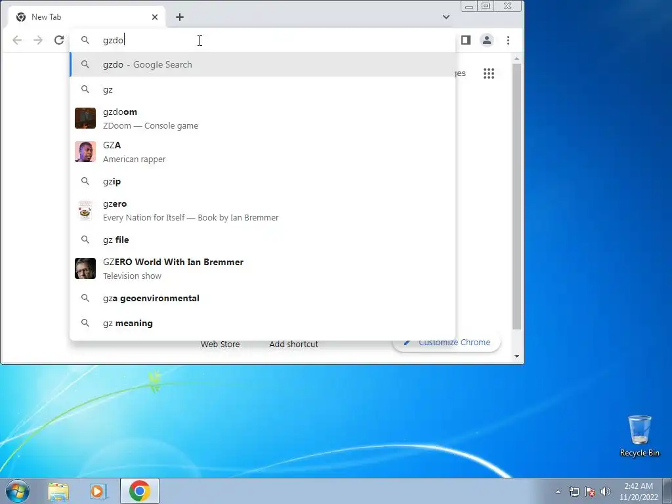Show hidden system tray icons
The width and height of the screenshot is (672, 504).
(x=558, y=492)
